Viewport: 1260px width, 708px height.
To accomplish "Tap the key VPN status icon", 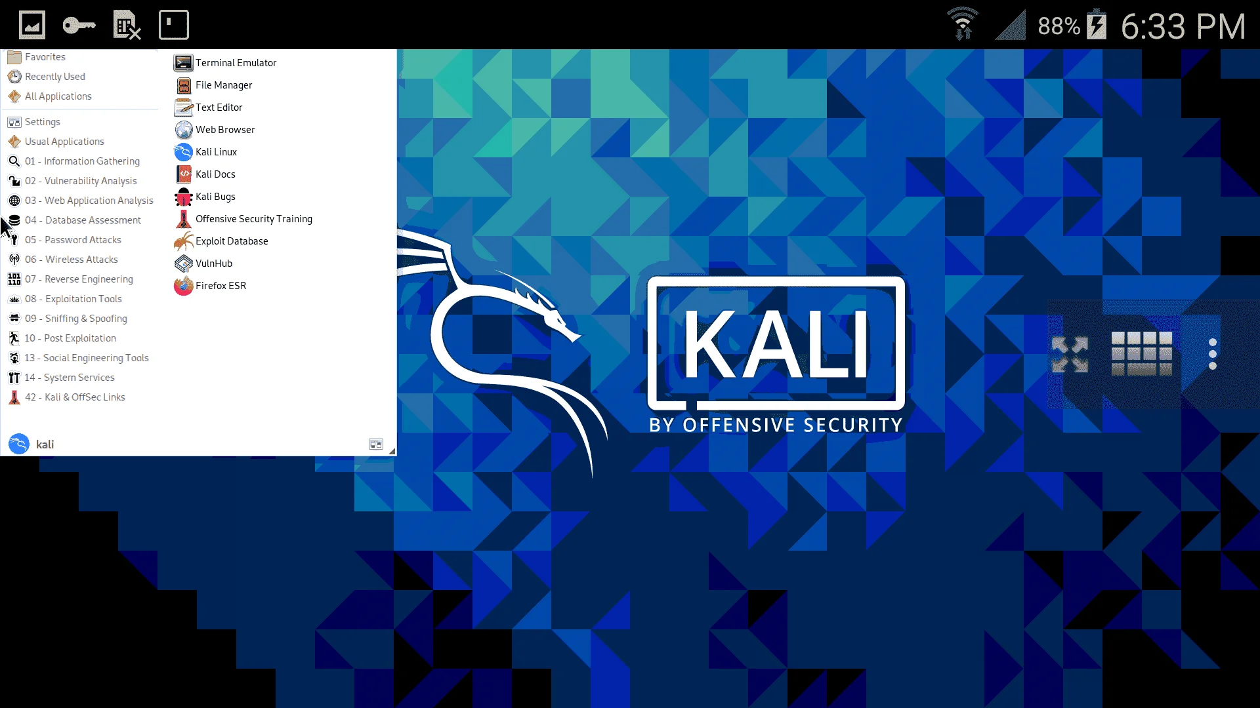I will tap(79, 26).
